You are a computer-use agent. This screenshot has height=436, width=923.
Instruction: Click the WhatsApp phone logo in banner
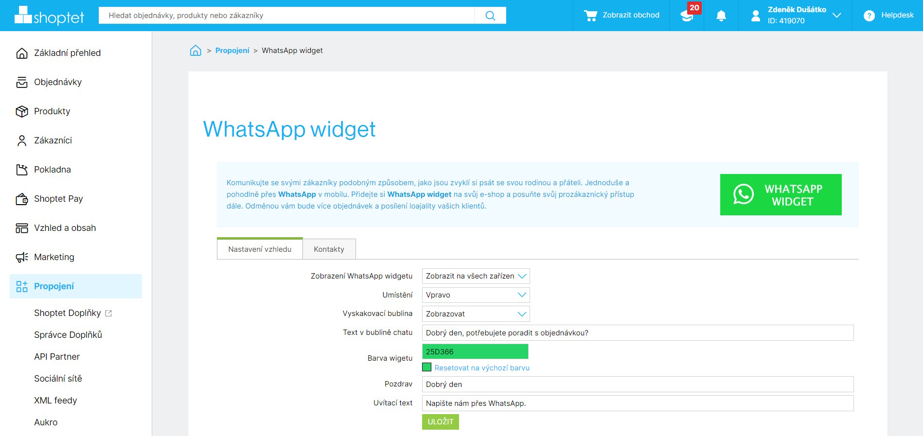[744, 194]
